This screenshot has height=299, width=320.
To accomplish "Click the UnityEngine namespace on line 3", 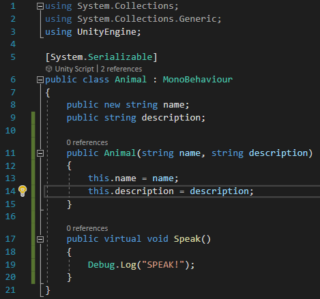I will click(x=106, y=32).
